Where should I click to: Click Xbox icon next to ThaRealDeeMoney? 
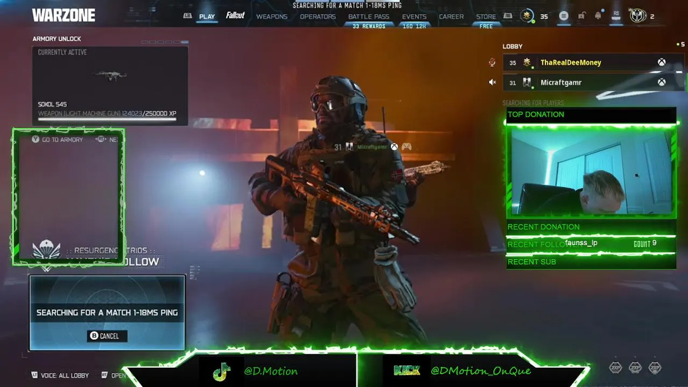click(662, 62)
